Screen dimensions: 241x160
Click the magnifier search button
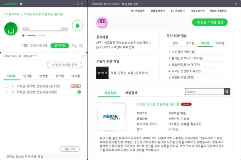coord(227,92)
